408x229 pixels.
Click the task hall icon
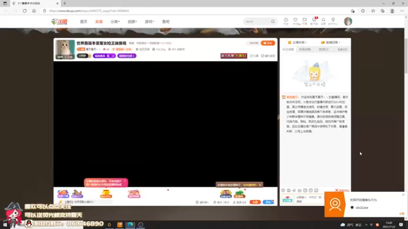tap(77, 194)
